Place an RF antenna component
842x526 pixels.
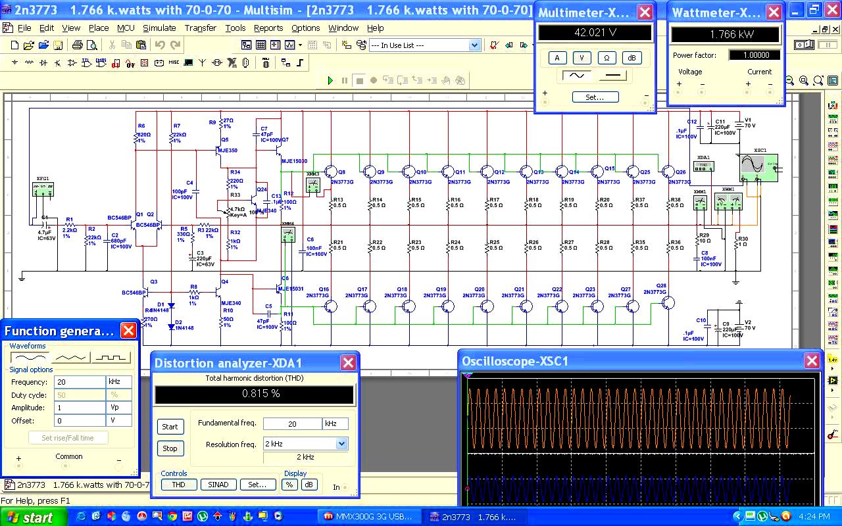point(202,62)
